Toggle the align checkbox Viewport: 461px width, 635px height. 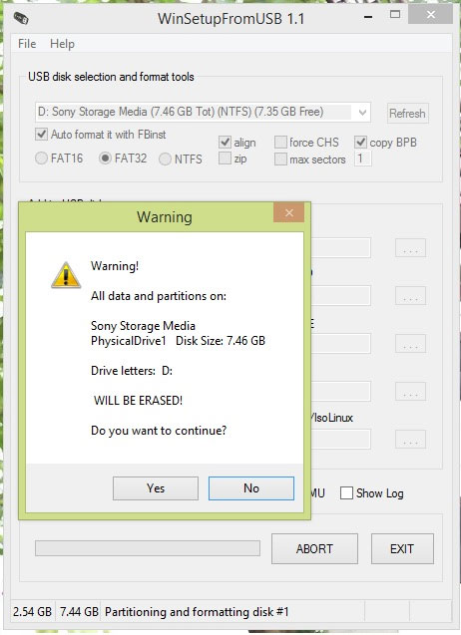(225, 143)
